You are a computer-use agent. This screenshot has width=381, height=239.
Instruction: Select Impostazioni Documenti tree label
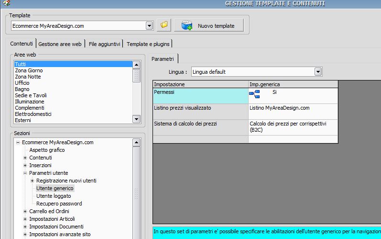click(x=56, y=227)
